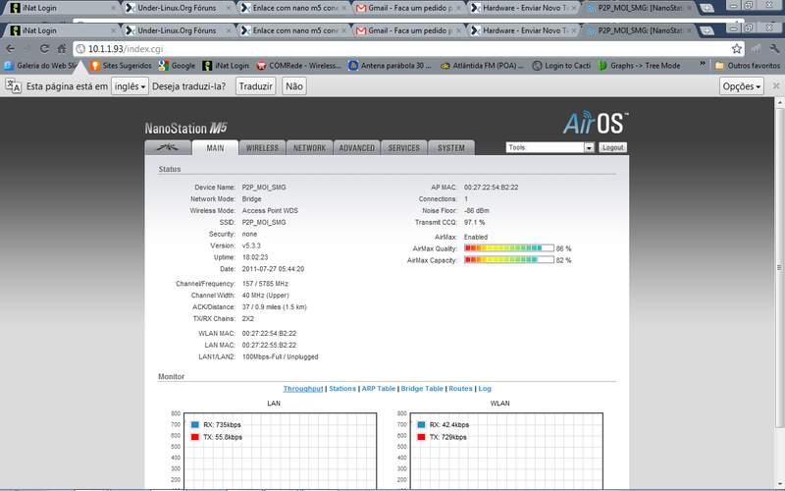
Task: Switch to the SERVICES tab
Action: pos(403,148)
